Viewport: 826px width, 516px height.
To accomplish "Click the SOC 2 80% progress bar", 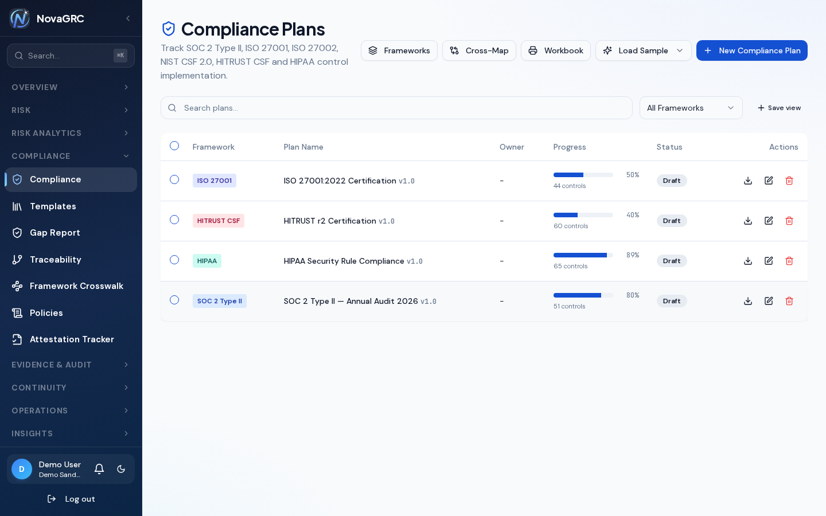I will 583,295.
